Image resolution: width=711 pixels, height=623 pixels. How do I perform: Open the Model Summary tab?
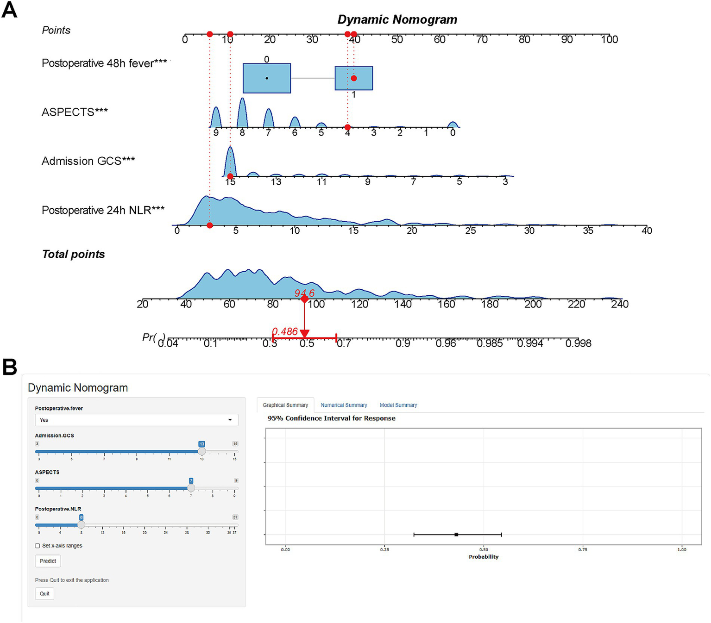398,405
